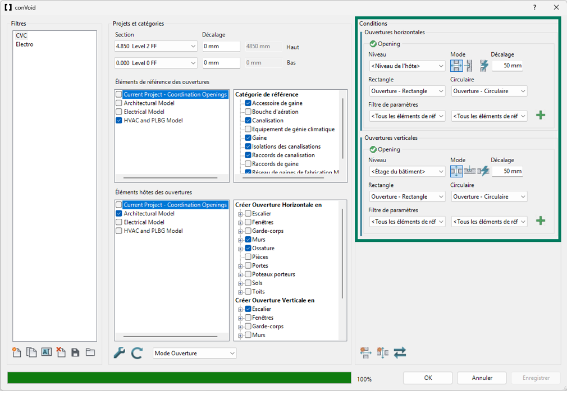Select the Electro filter

24,44
